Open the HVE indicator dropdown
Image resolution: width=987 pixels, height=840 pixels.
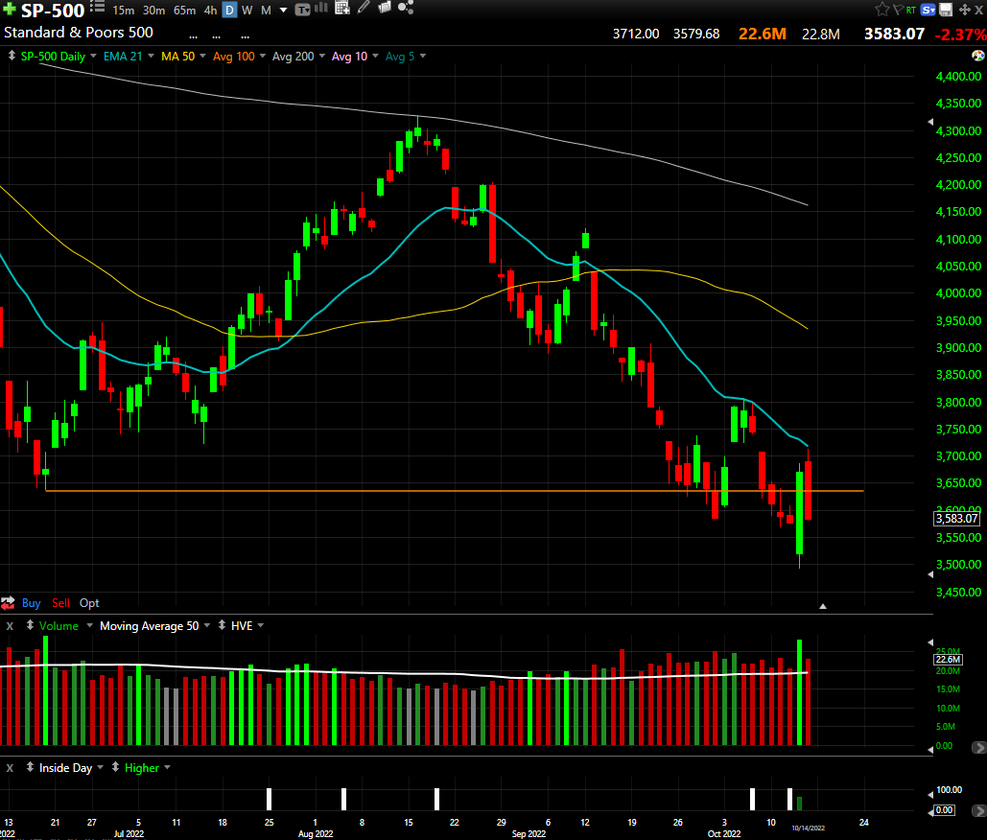(261, 625)
